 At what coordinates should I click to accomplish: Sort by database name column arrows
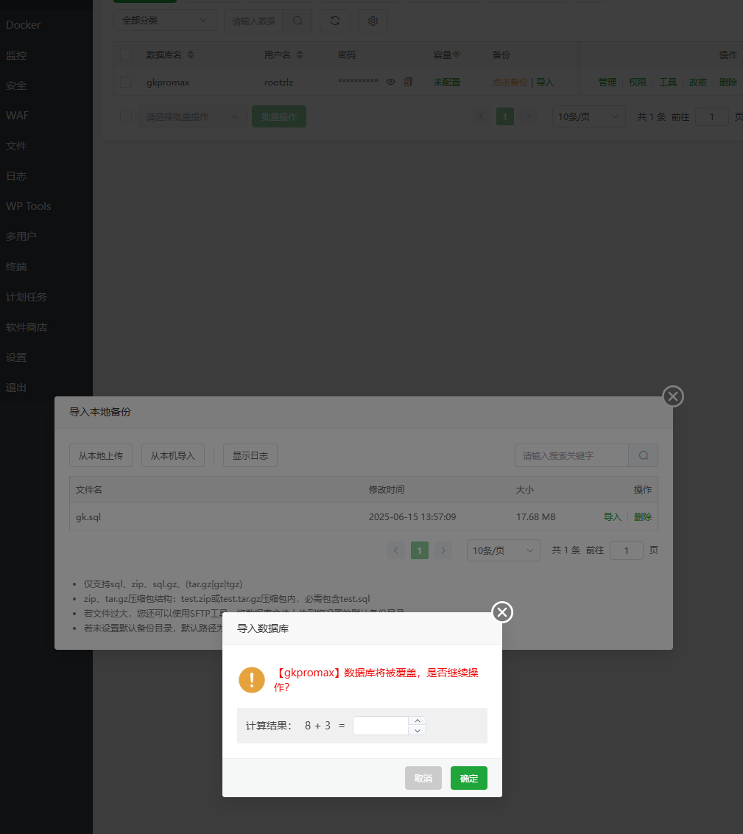[191, 55]
